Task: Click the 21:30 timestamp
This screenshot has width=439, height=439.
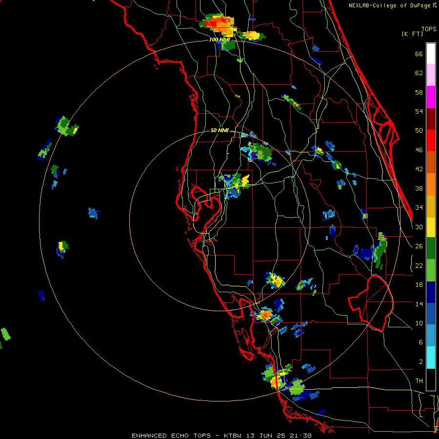Action: tap(304, 436)
